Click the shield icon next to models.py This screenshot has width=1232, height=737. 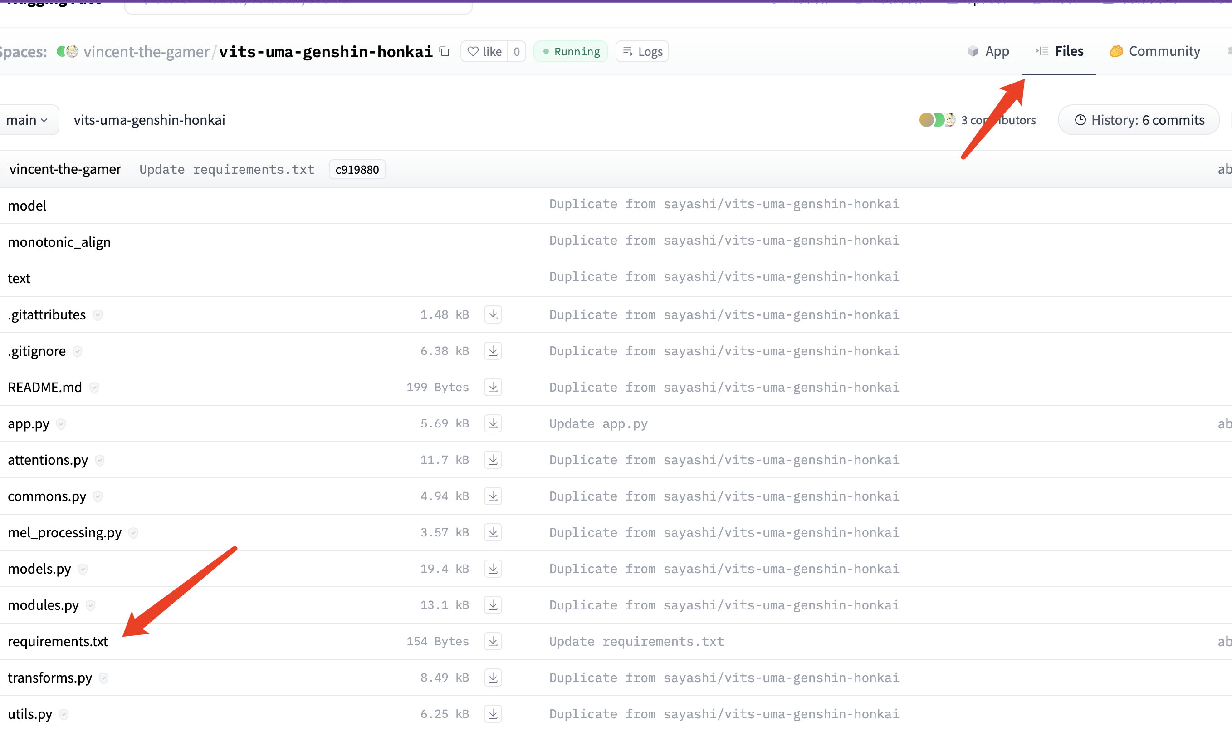click(83, 569)
